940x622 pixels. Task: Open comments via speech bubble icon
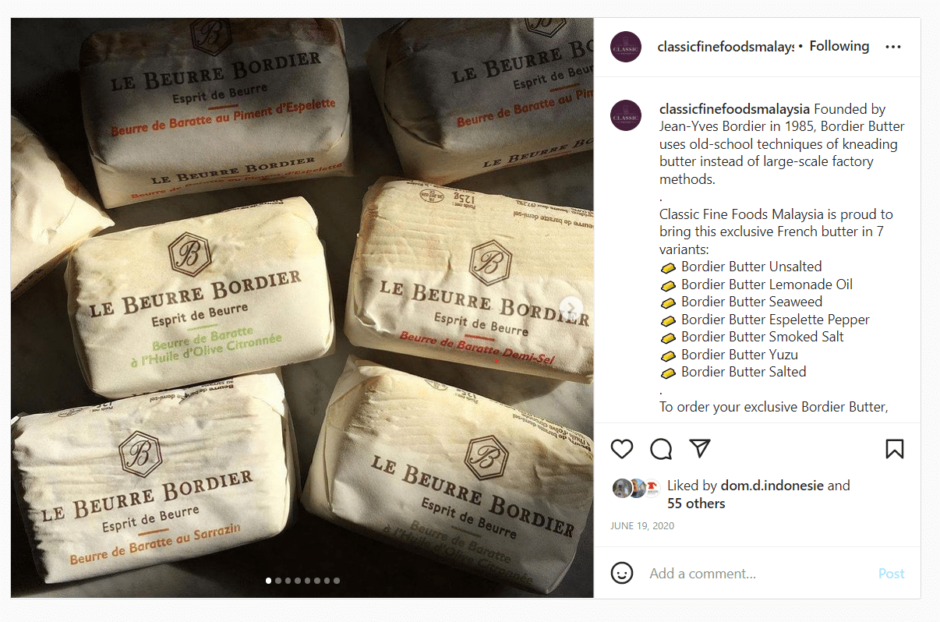coord(661,449)
